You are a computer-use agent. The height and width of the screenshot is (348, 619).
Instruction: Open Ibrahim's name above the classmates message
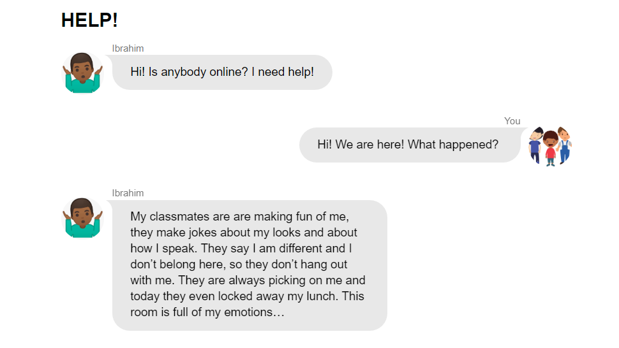(x=128, y=193)
